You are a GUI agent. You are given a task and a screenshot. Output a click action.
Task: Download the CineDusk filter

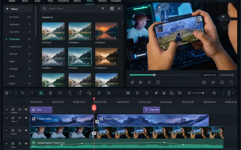tap(115, 38)
